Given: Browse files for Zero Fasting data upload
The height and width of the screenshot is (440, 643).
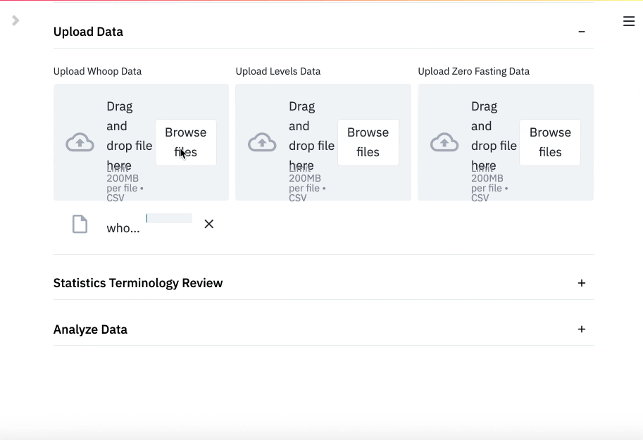Looking at the screenshot, I should click(x=550, y=142).
